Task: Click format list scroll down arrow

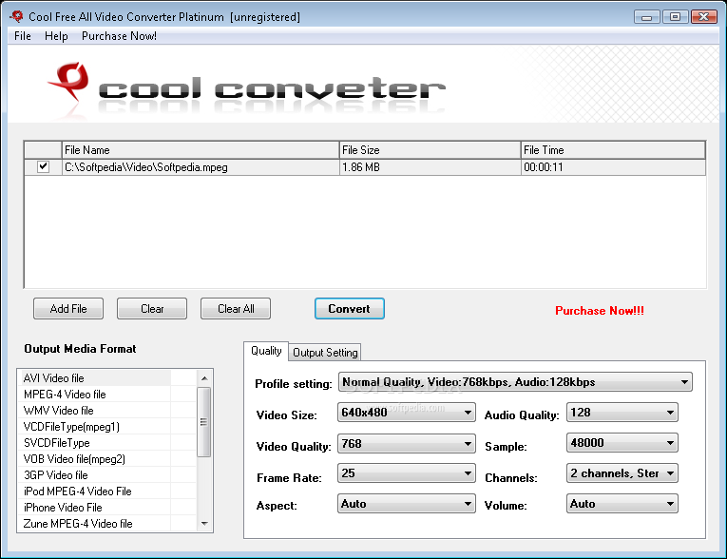Action: pyautogui.click(x=204, y=523)
